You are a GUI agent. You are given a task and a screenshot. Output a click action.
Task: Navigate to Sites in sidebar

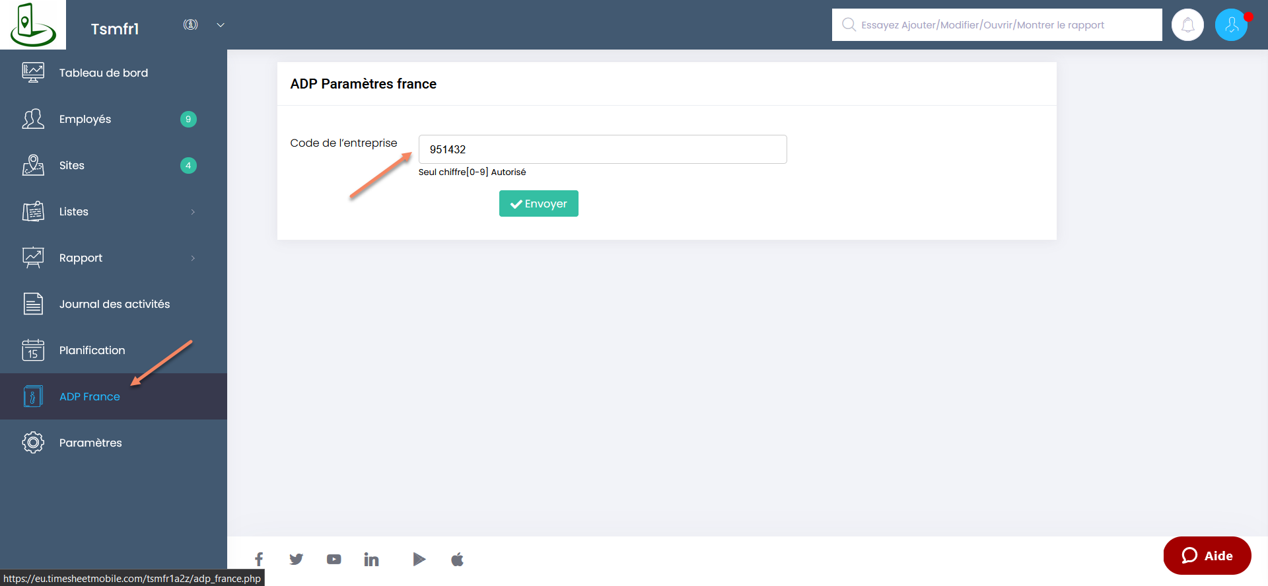point(72,165)
